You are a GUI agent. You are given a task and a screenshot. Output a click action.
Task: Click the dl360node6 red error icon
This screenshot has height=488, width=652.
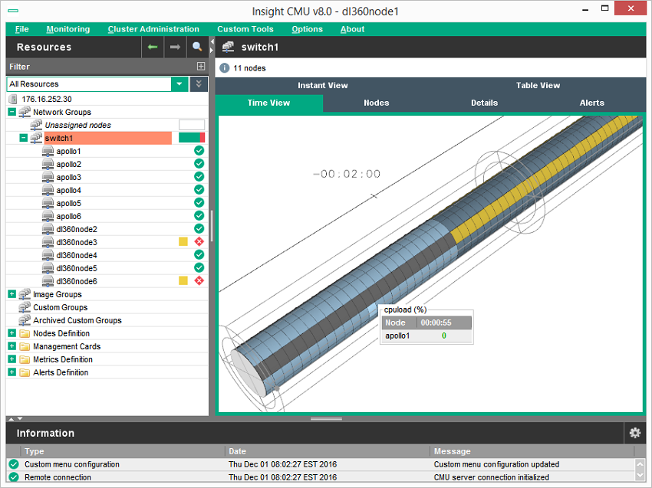pyautogui.click(x=199, y=280)
